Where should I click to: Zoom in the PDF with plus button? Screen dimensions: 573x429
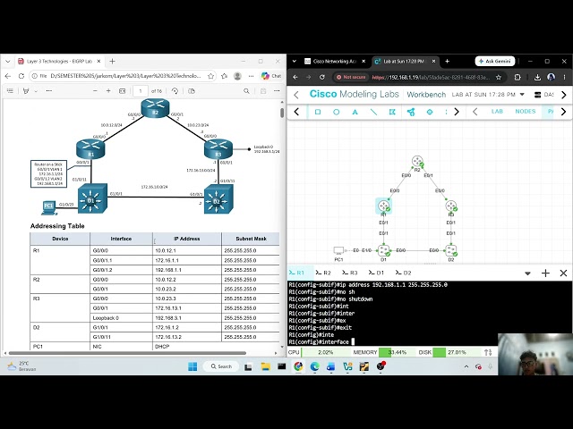coord(108,91)
